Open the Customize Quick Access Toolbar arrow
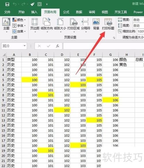Image resolution: width=144 pixels, height=168 pixels. point(47,4)
